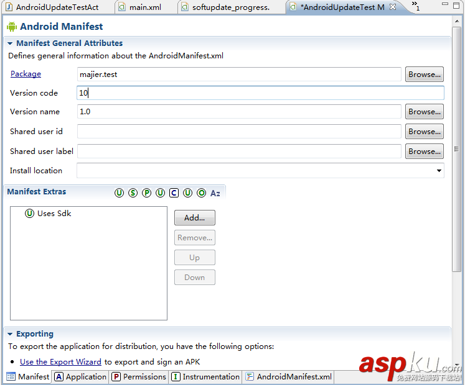The width and height of the screenshot is (465, 385).
Task: Click the P filter icon in Manifest Extras
Action: (146, 193)
